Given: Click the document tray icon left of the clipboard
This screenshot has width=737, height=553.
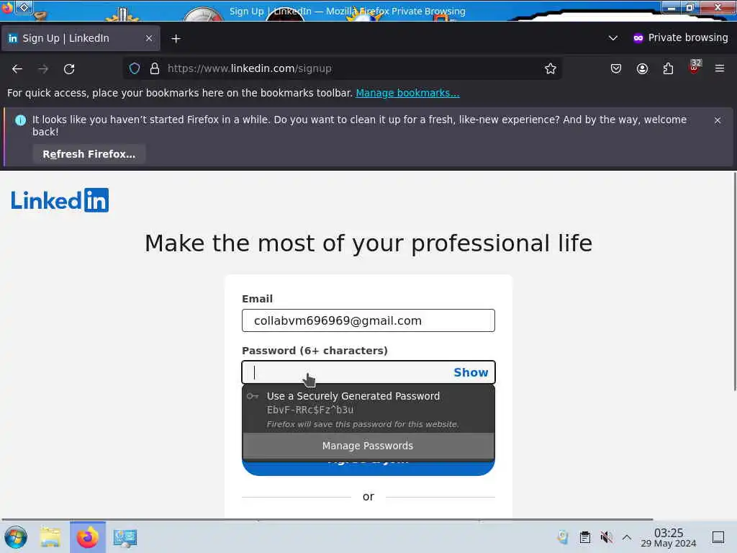Looking at the screenshot, I should tap(563, 537).
